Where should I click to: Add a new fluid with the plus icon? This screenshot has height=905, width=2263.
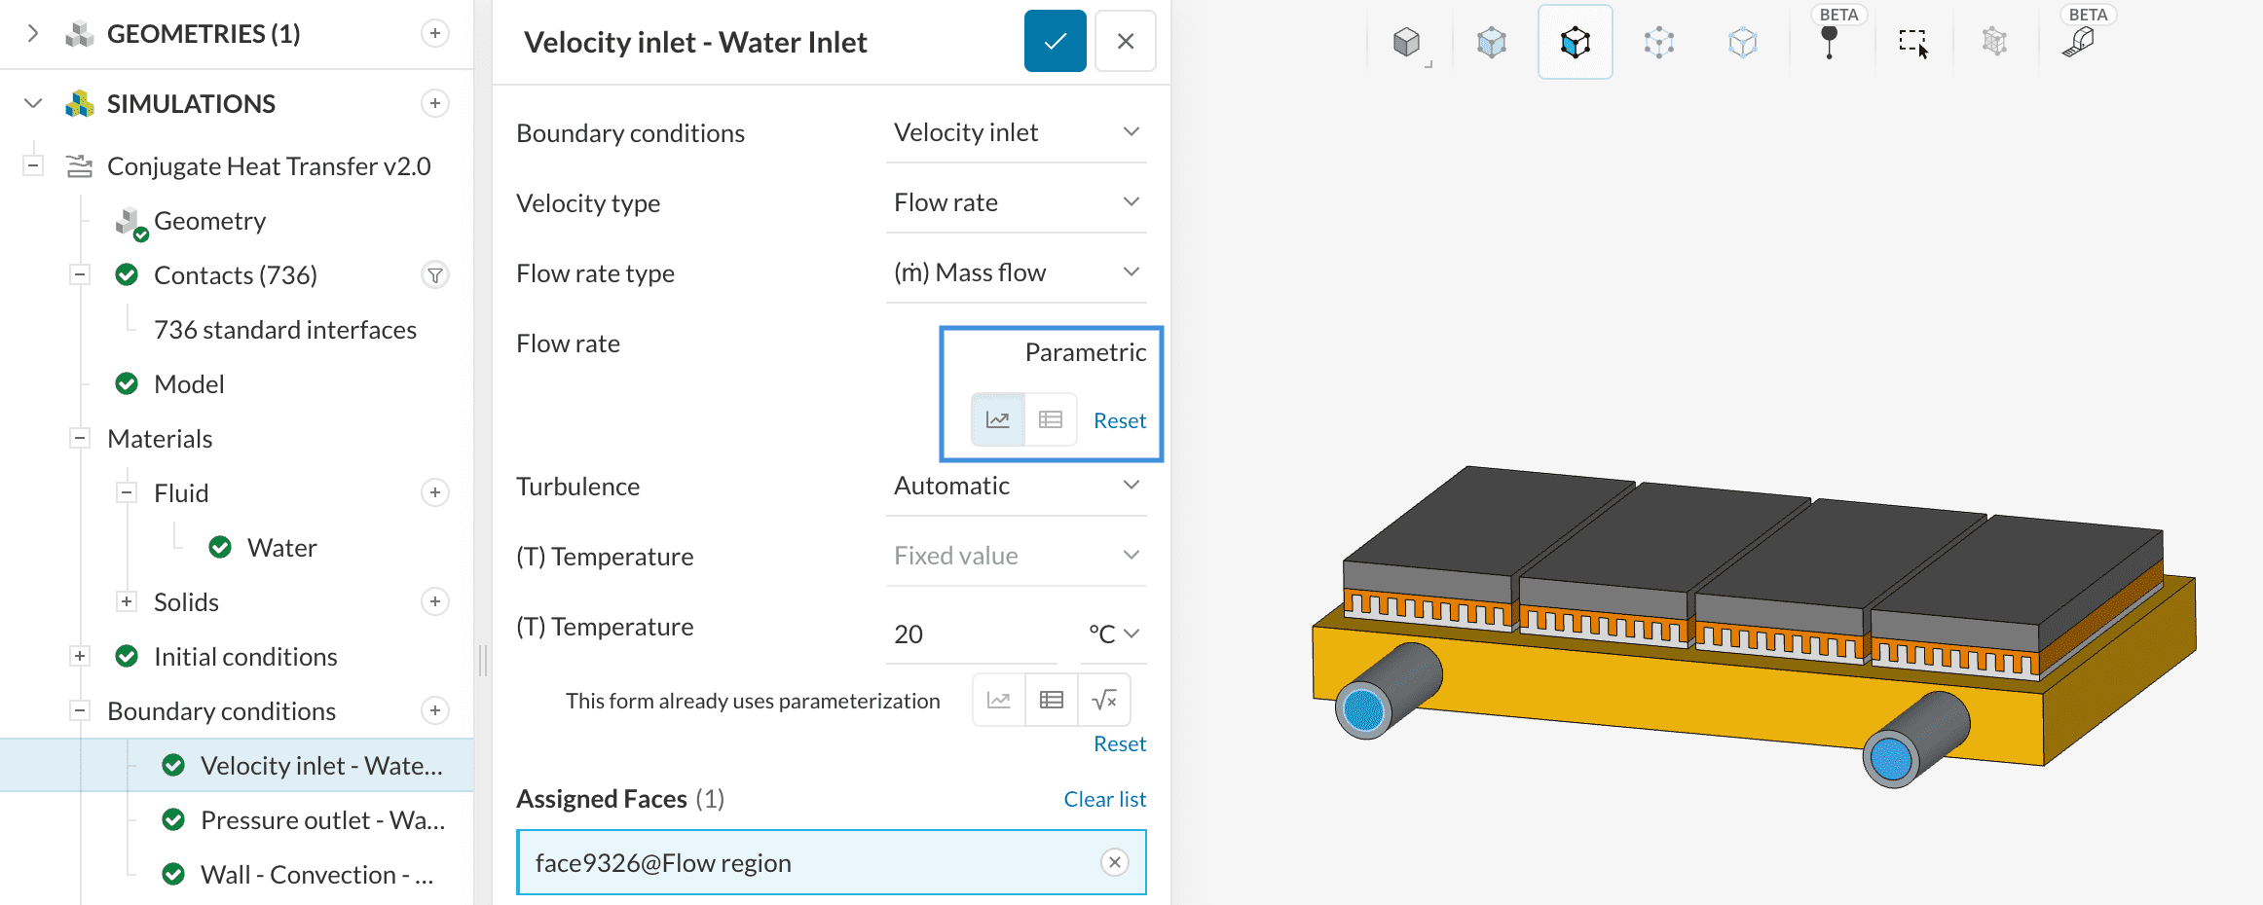pos(434,492)
